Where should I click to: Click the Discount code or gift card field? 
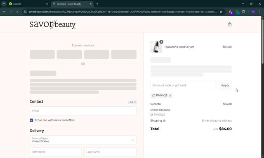[x=183, y=85]
